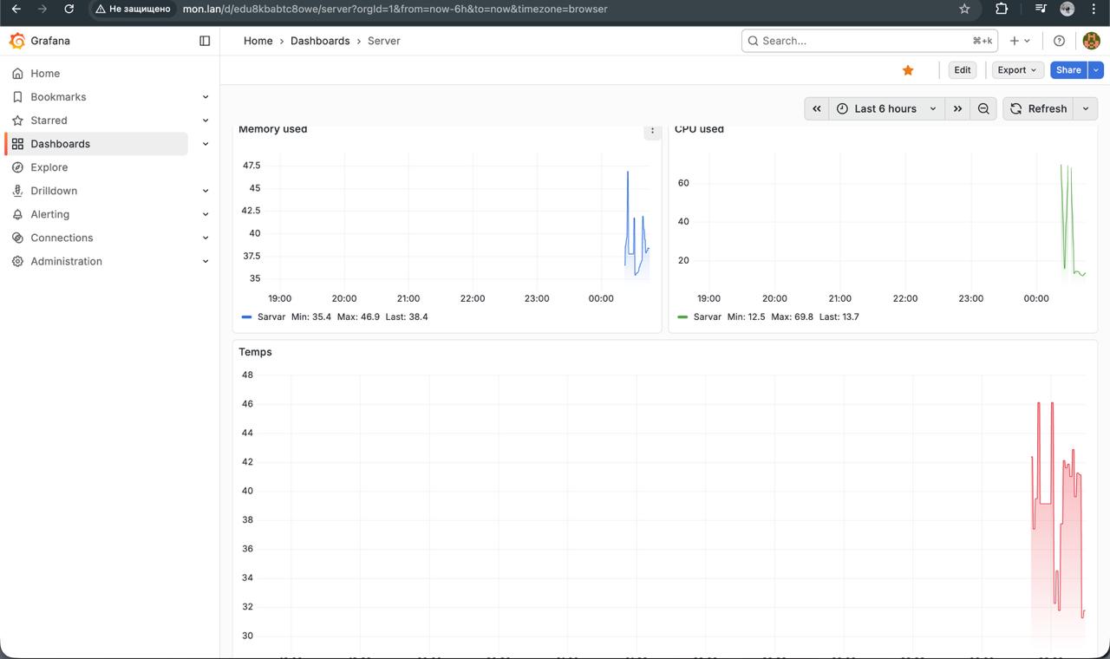Click the Refresh button

click(1038, 108)
